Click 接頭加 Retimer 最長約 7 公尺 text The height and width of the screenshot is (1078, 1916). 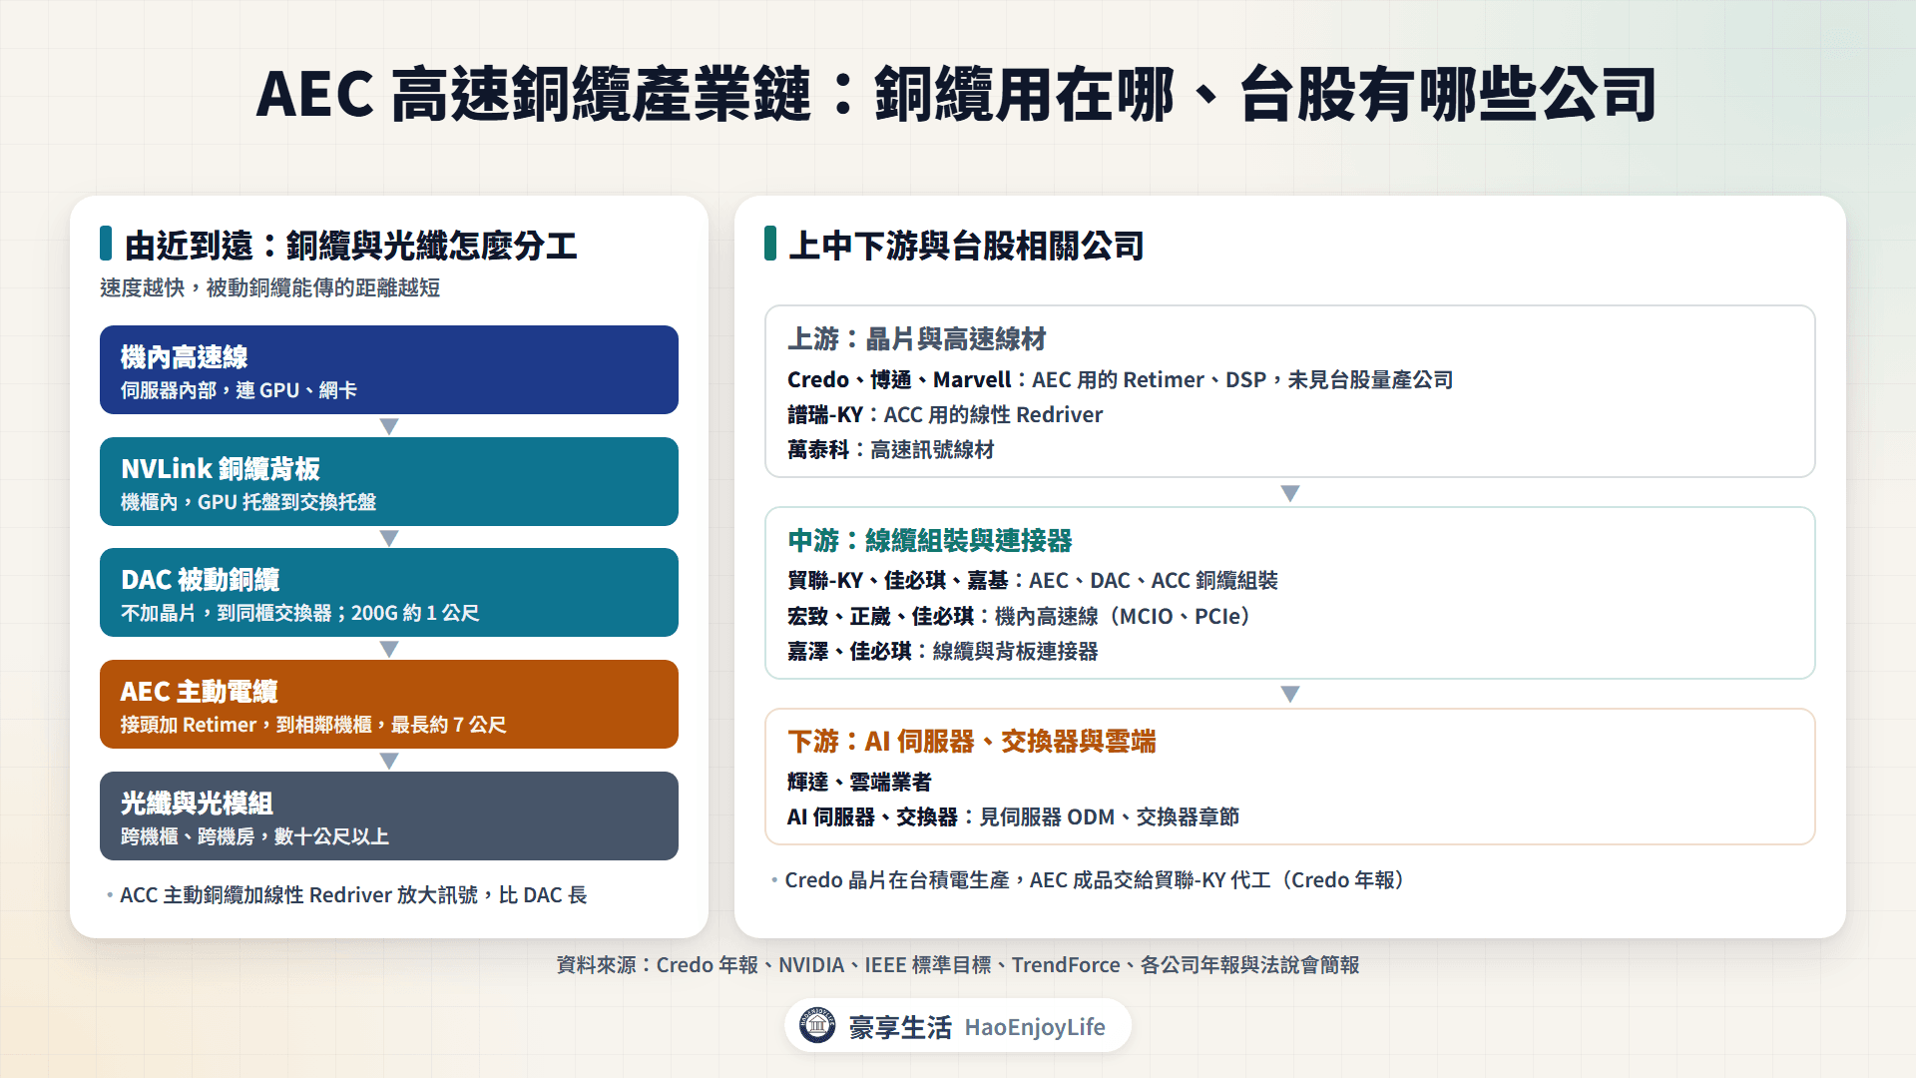[x=313, y=725]
